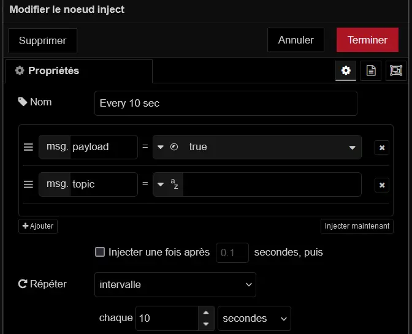The height and width of the screenshot is (334, 412).
Task: Open the secondes unit dropdown
Action: tap(254, 318)
